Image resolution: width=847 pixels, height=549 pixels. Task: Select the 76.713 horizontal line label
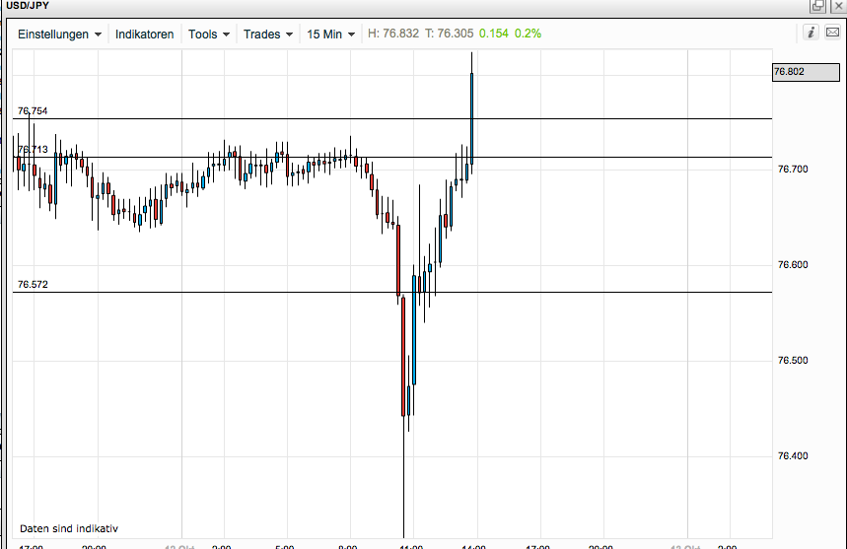33,150
